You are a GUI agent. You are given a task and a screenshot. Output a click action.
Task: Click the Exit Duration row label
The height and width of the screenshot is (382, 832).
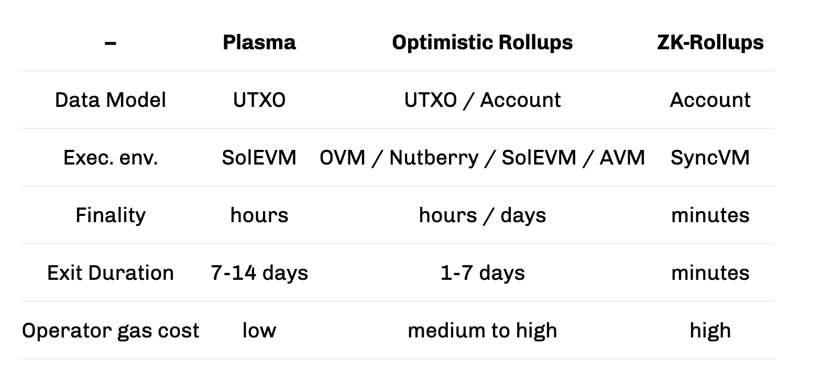(111, 273)
